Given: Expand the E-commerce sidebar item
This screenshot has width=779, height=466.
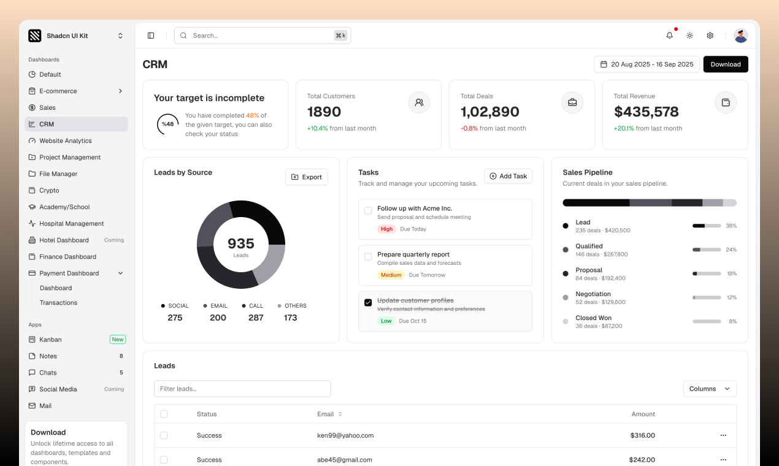Looking at the screenshot, I should (x=120, y=91).
